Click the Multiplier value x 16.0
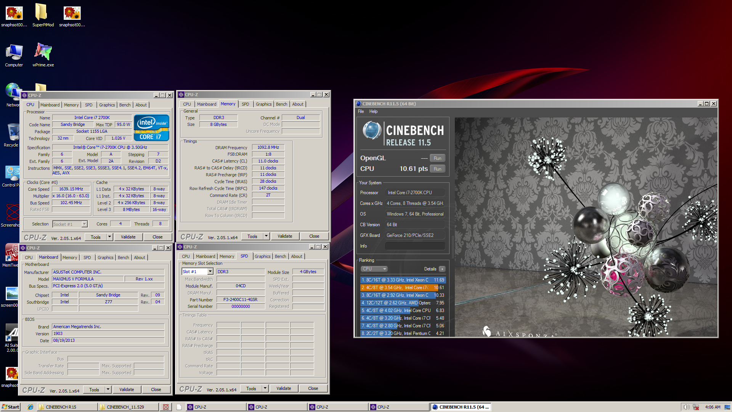This screenshot has height=412, width=732. pos(71,196)
